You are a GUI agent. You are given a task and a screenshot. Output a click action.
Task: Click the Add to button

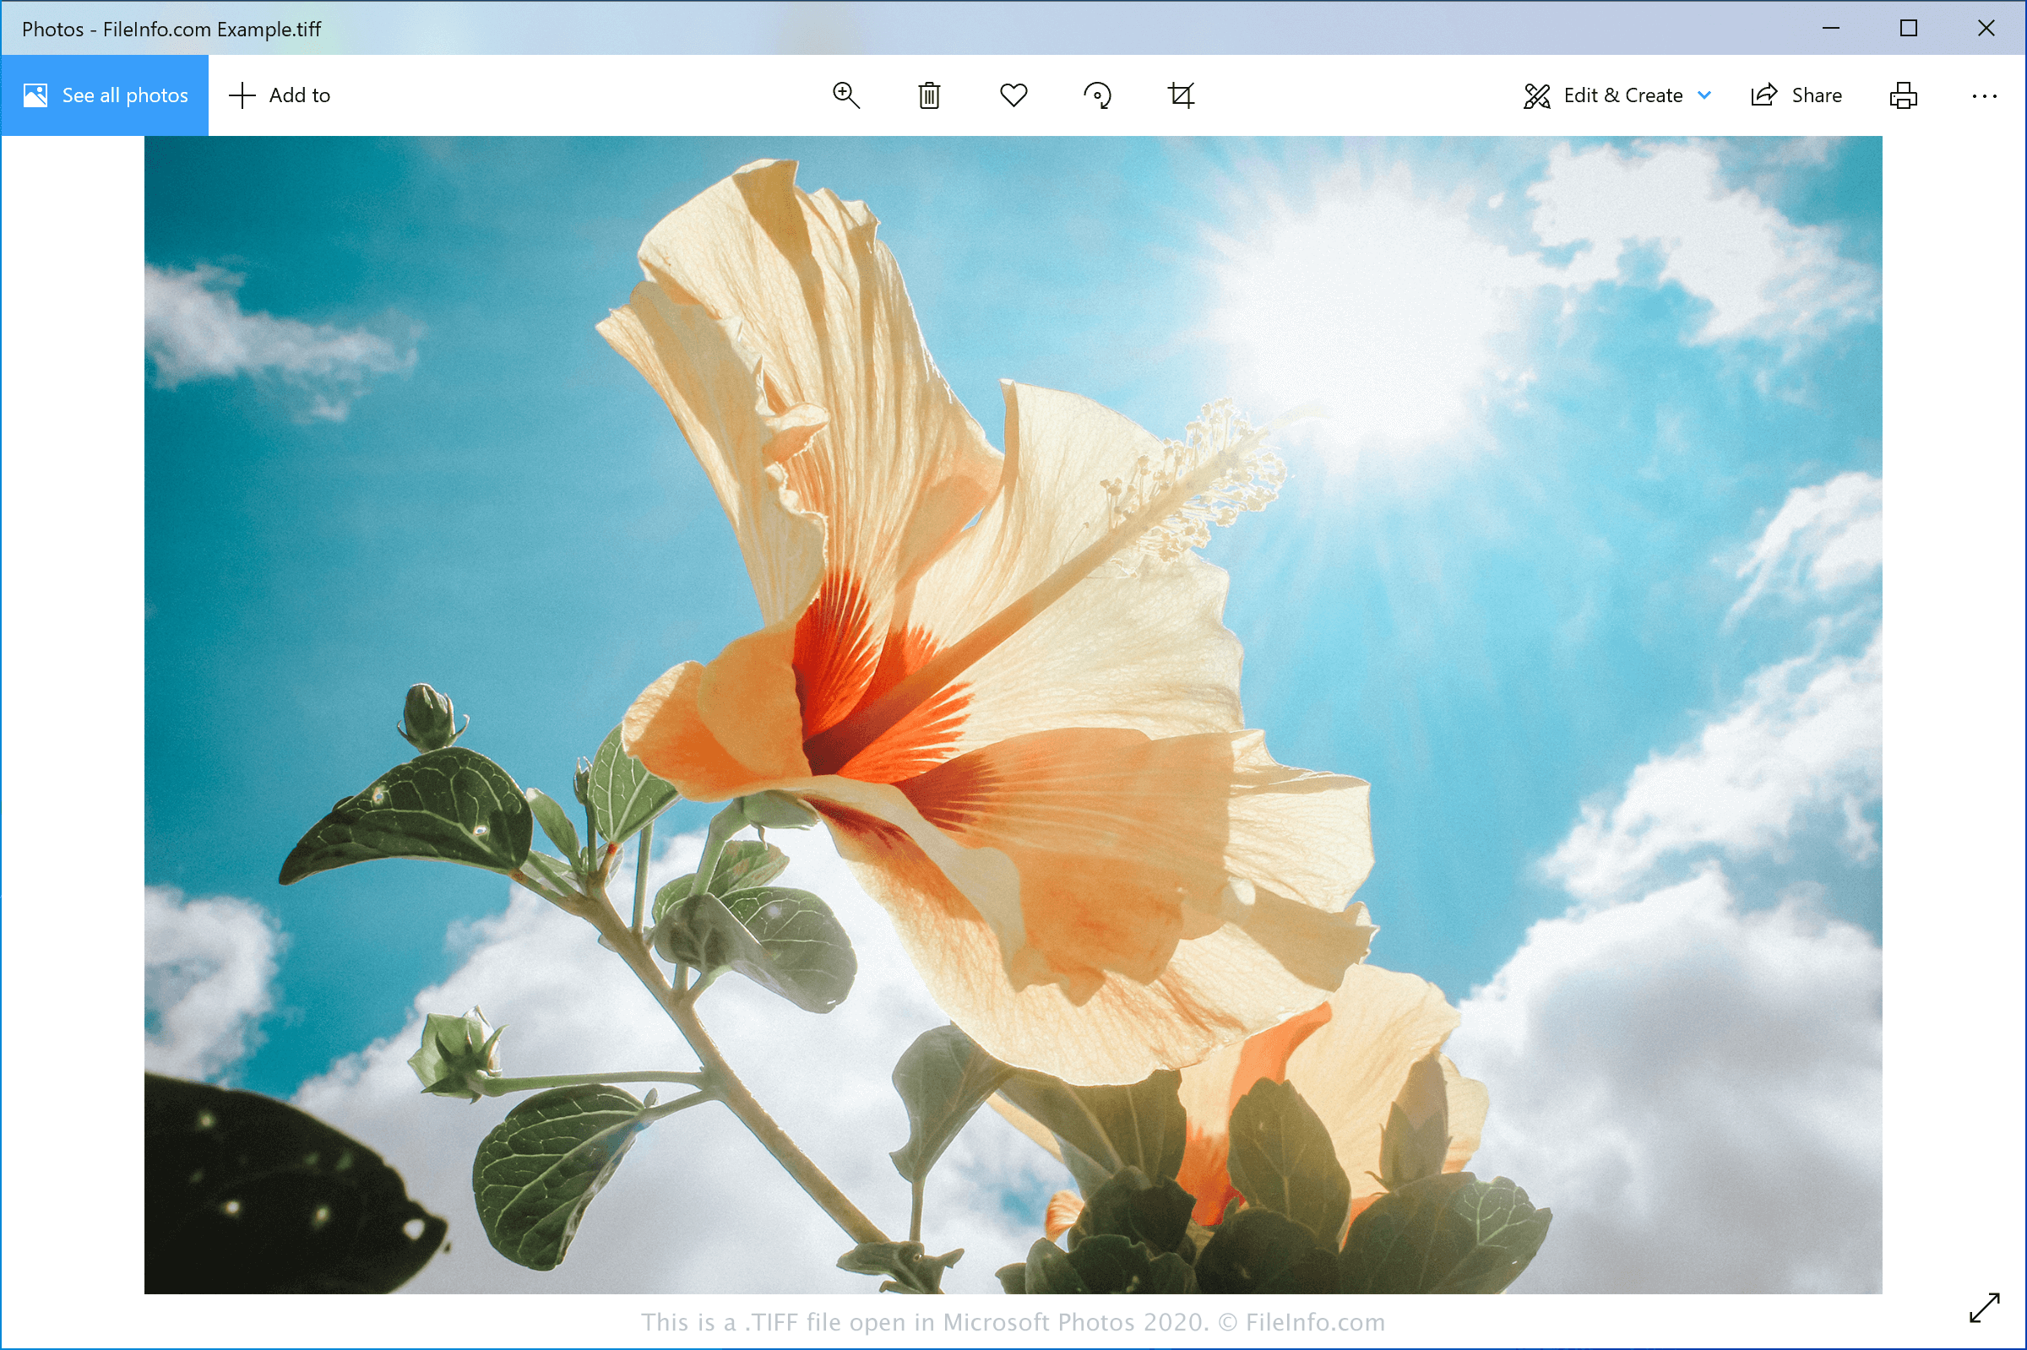[x=280, y=94]
